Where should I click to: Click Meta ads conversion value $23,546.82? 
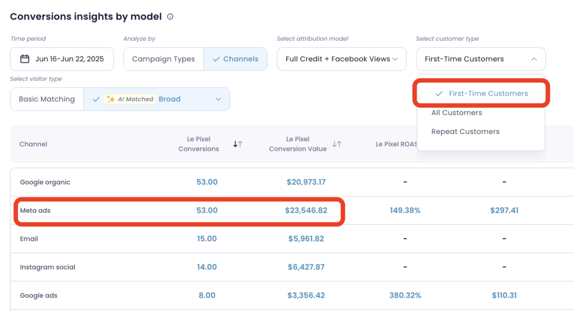305,211
